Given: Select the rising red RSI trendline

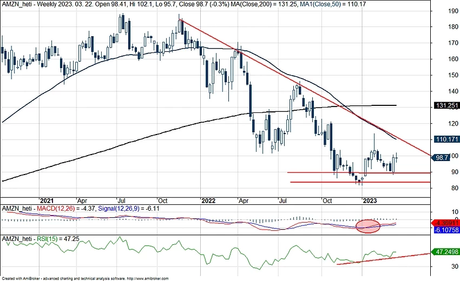Looking at the screenshot, I should [x=384, y=259].
